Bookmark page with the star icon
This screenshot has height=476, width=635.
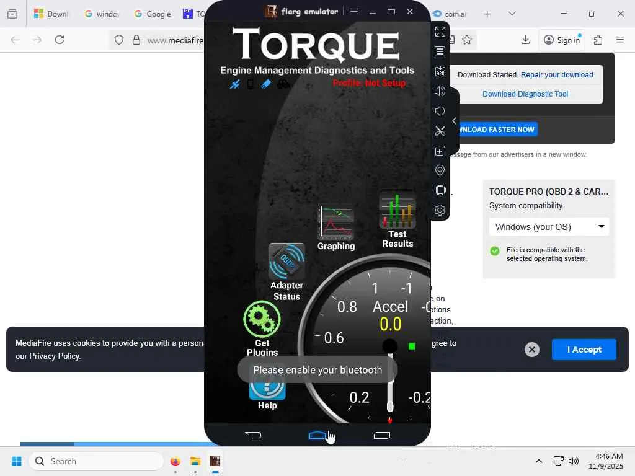tap(467, 40)
